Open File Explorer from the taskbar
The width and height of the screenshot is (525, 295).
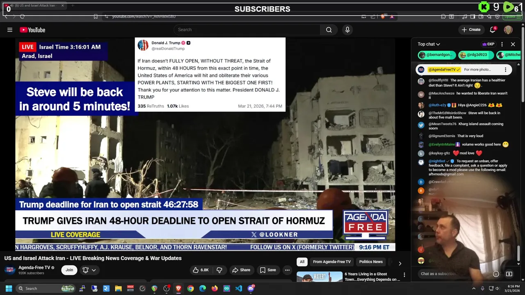pyautogui.click(x=118, y=288)
